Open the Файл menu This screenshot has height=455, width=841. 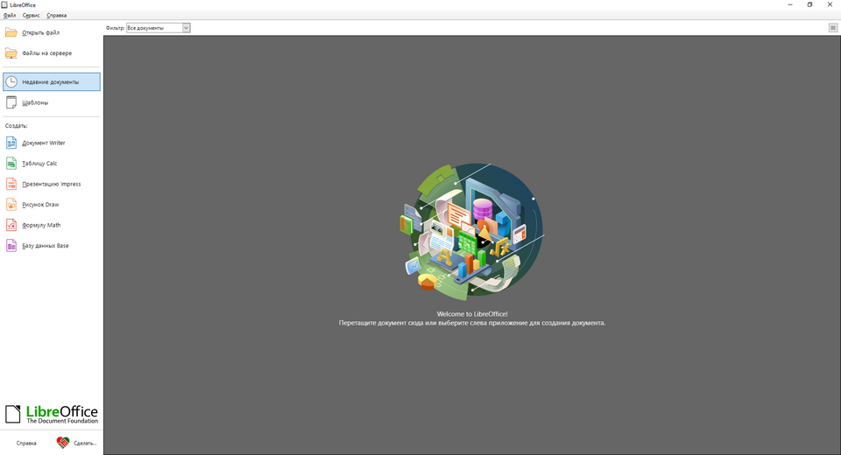(x=10, y=16)
